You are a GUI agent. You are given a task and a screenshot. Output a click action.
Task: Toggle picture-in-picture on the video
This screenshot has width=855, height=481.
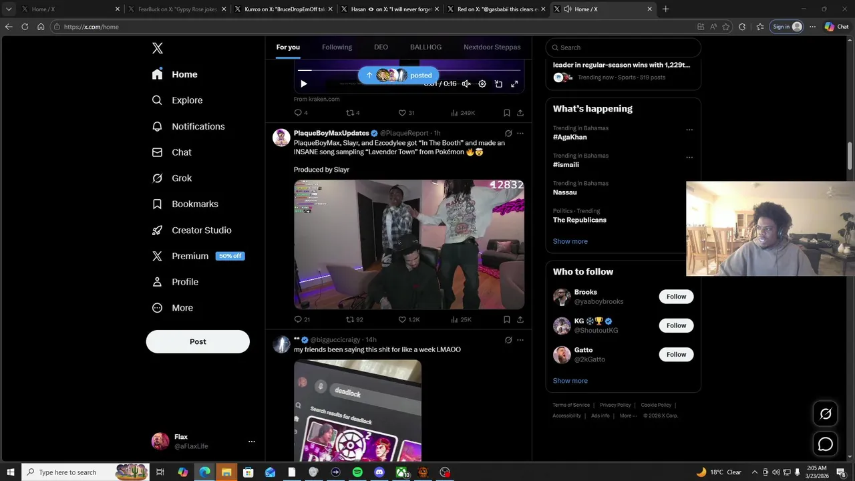[498, 84]
